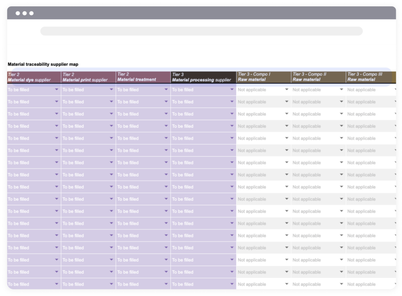Open first-row dropdown arrow under Material print supplier
Image resolution: width=402 pixels, height=296 pixels.
(x=111, y=89)
